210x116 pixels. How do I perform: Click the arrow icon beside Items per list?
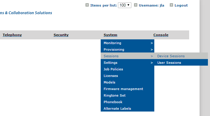click(x=87, y=5)
